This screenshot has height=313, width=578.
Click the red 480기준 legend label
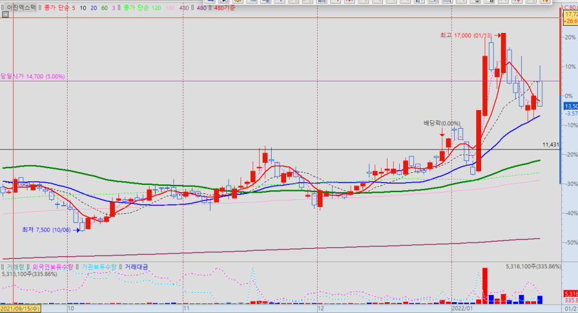[x=224, y=8]
